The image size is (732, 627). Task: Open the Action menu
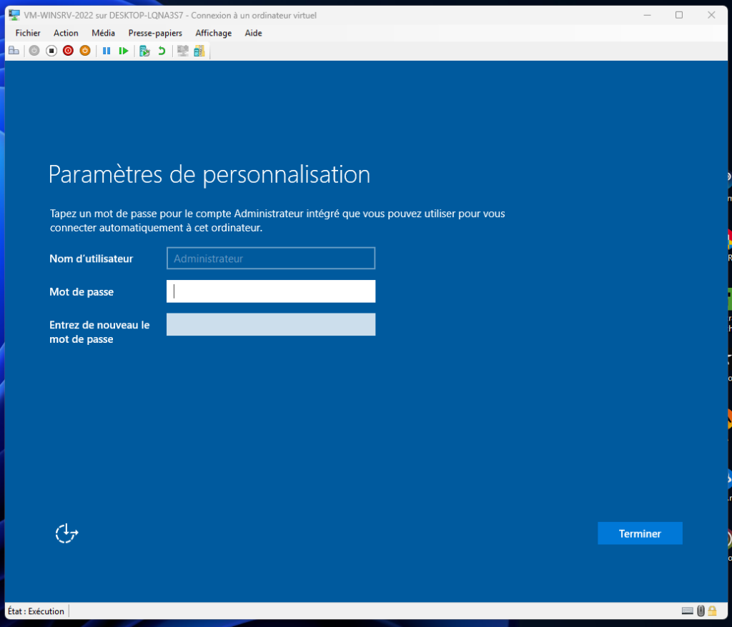coord(66,33)
